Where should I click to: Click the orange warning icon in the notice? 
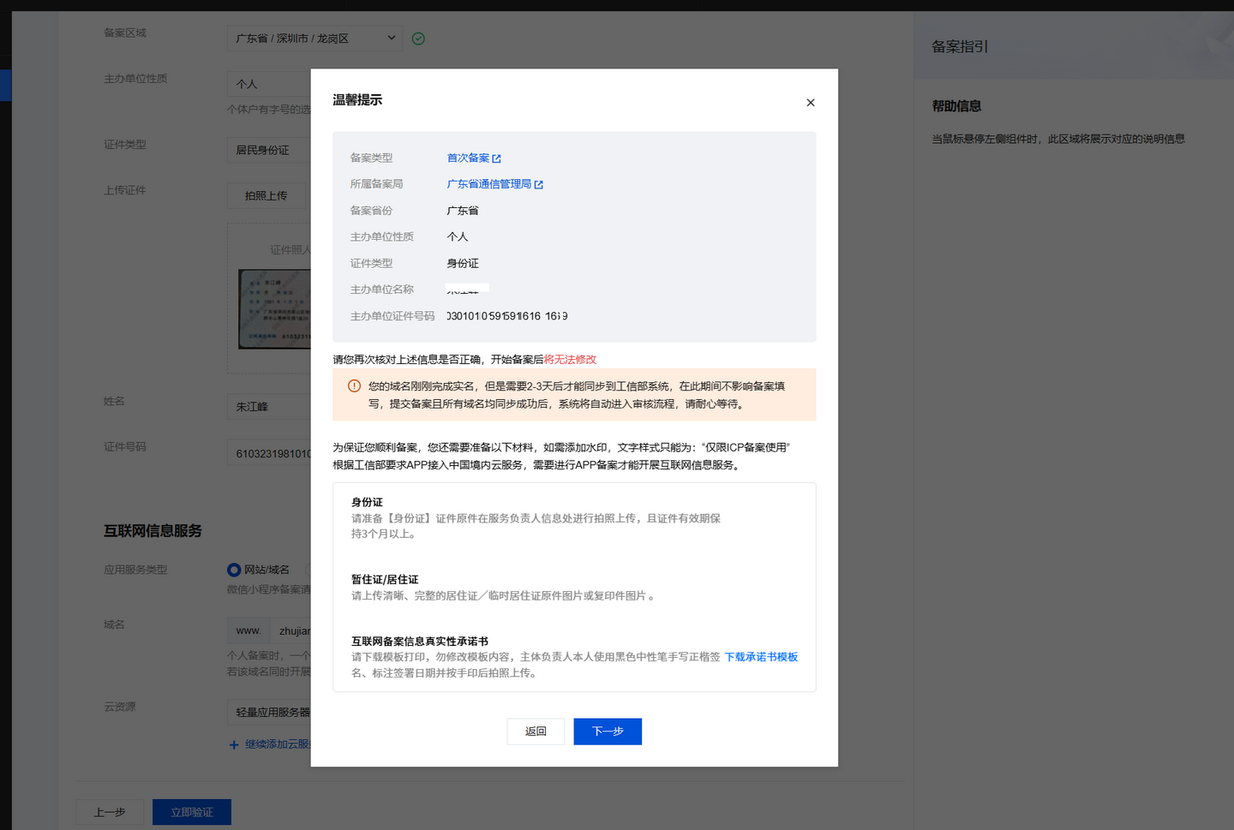[354, 386]
